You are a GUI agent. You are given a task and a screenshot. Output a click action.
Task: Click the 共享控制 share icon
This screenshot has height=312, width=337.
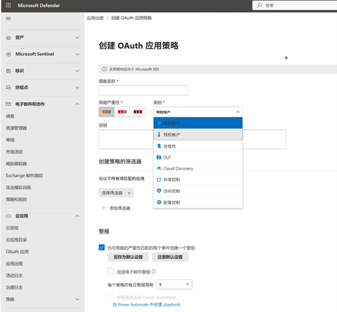[x=159, y=179]
